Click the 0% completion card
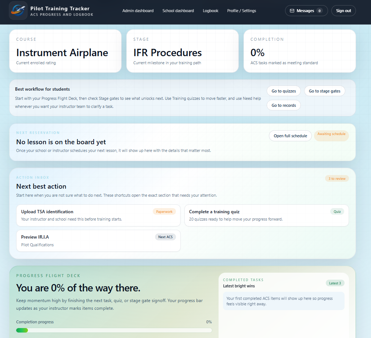The image size is (371, 338). (299, 51)
